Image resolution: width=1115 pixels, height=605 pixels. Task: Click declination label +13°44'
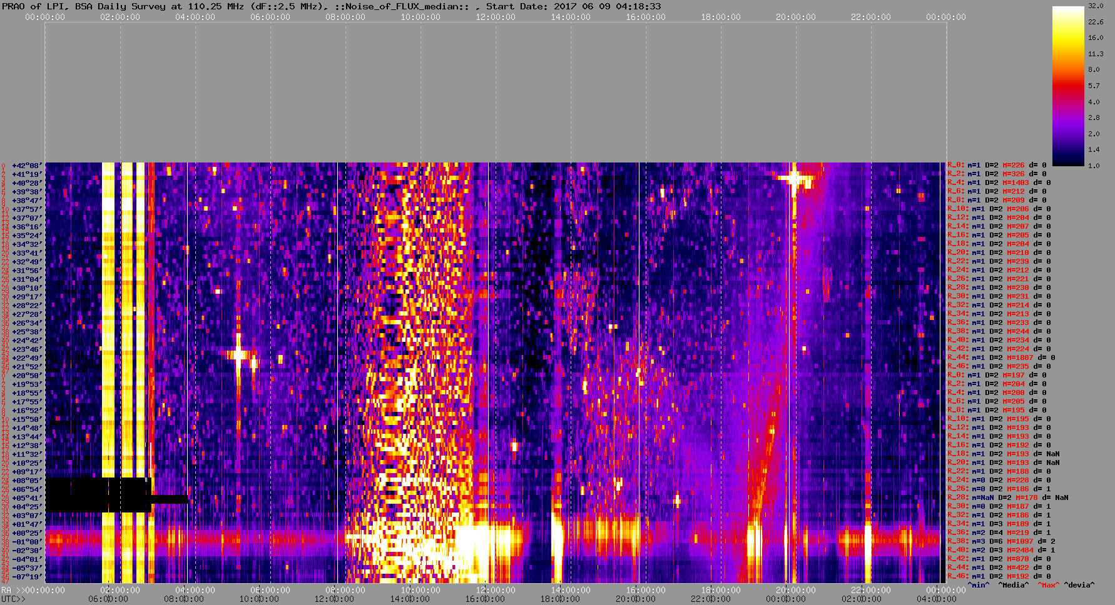(27, 437)
